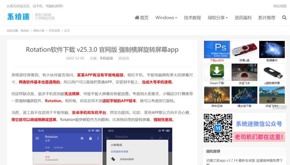This screenshot has width=290, height=165.
Task: Expand the 绿软分享 navigation dropdown
Action: 218,18
